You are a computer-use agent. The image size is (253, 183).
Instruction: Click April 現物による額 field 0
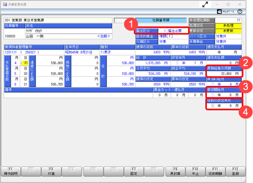(85, 63)
